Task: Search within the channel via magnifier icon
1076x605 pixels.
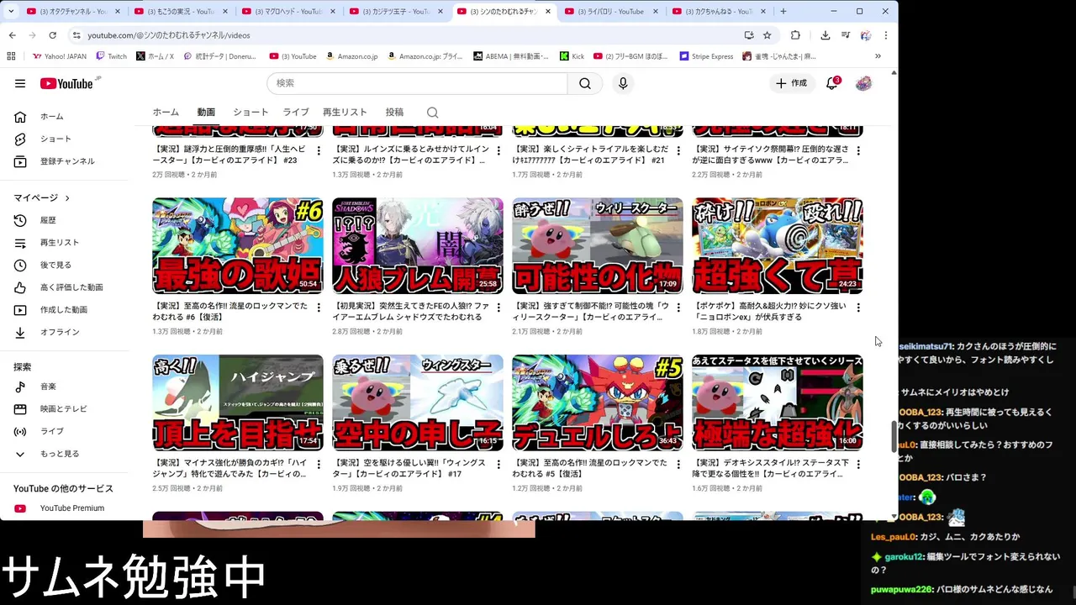Action: coord(432,113)
